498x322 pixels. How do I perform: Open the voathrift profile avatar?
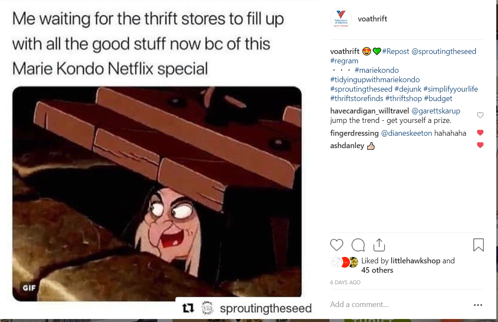point(341,19)
